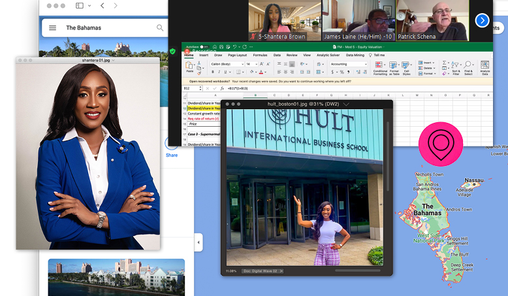Switch to the Formulas tab
The height and width of the screenshot is (296, 508).
coord(260,55)
